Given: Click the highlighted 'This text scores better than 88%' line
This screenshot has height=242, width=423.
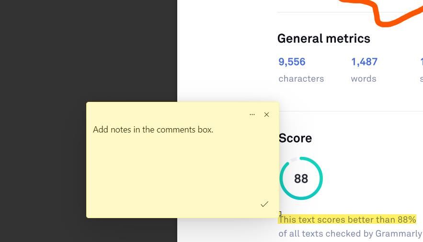Looking at the screenshot, I should tap(347, 220).
